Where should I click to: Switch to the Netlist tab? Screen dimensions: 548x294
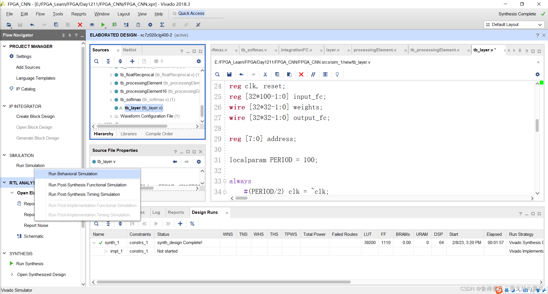pos(130,50)
